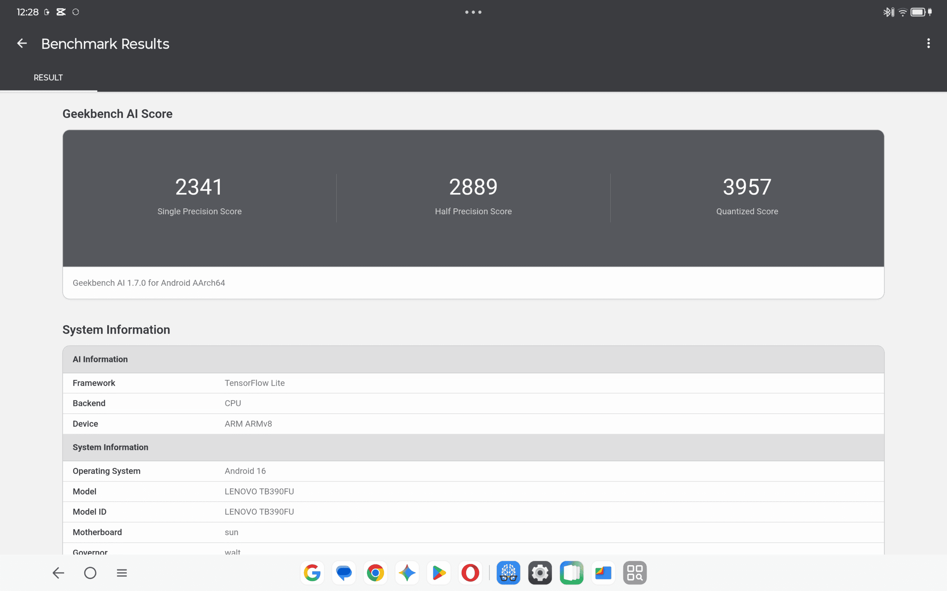Tap the system home circle button
Image resolution: width=947 pixels, height=591 pixels.
point(90,573)
